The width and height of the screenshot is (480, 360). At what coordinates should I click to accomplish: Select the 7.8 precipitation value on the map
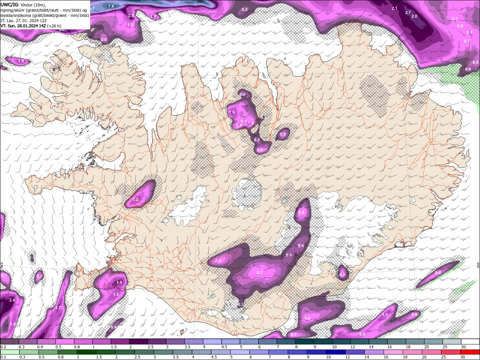point(111,6)
